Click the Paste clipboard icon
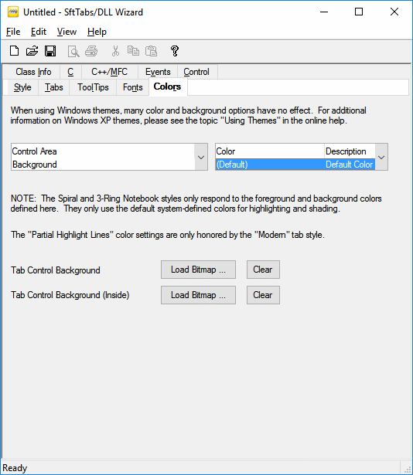Image resolution: width=413 pixels, height=475 pixels. 151,51
